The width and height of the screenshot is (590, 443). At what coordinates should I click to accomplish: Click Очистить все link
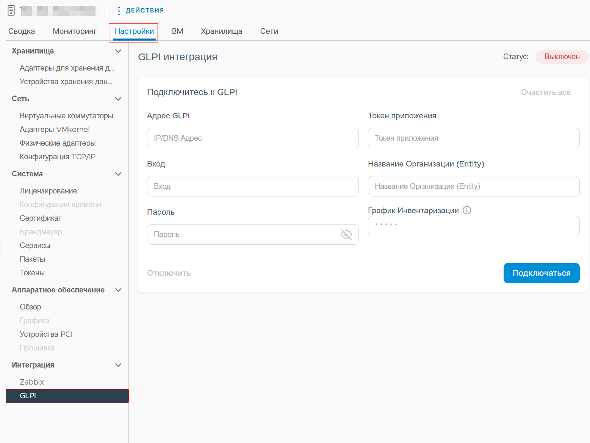pyautogui.click(x=546, y=92)
